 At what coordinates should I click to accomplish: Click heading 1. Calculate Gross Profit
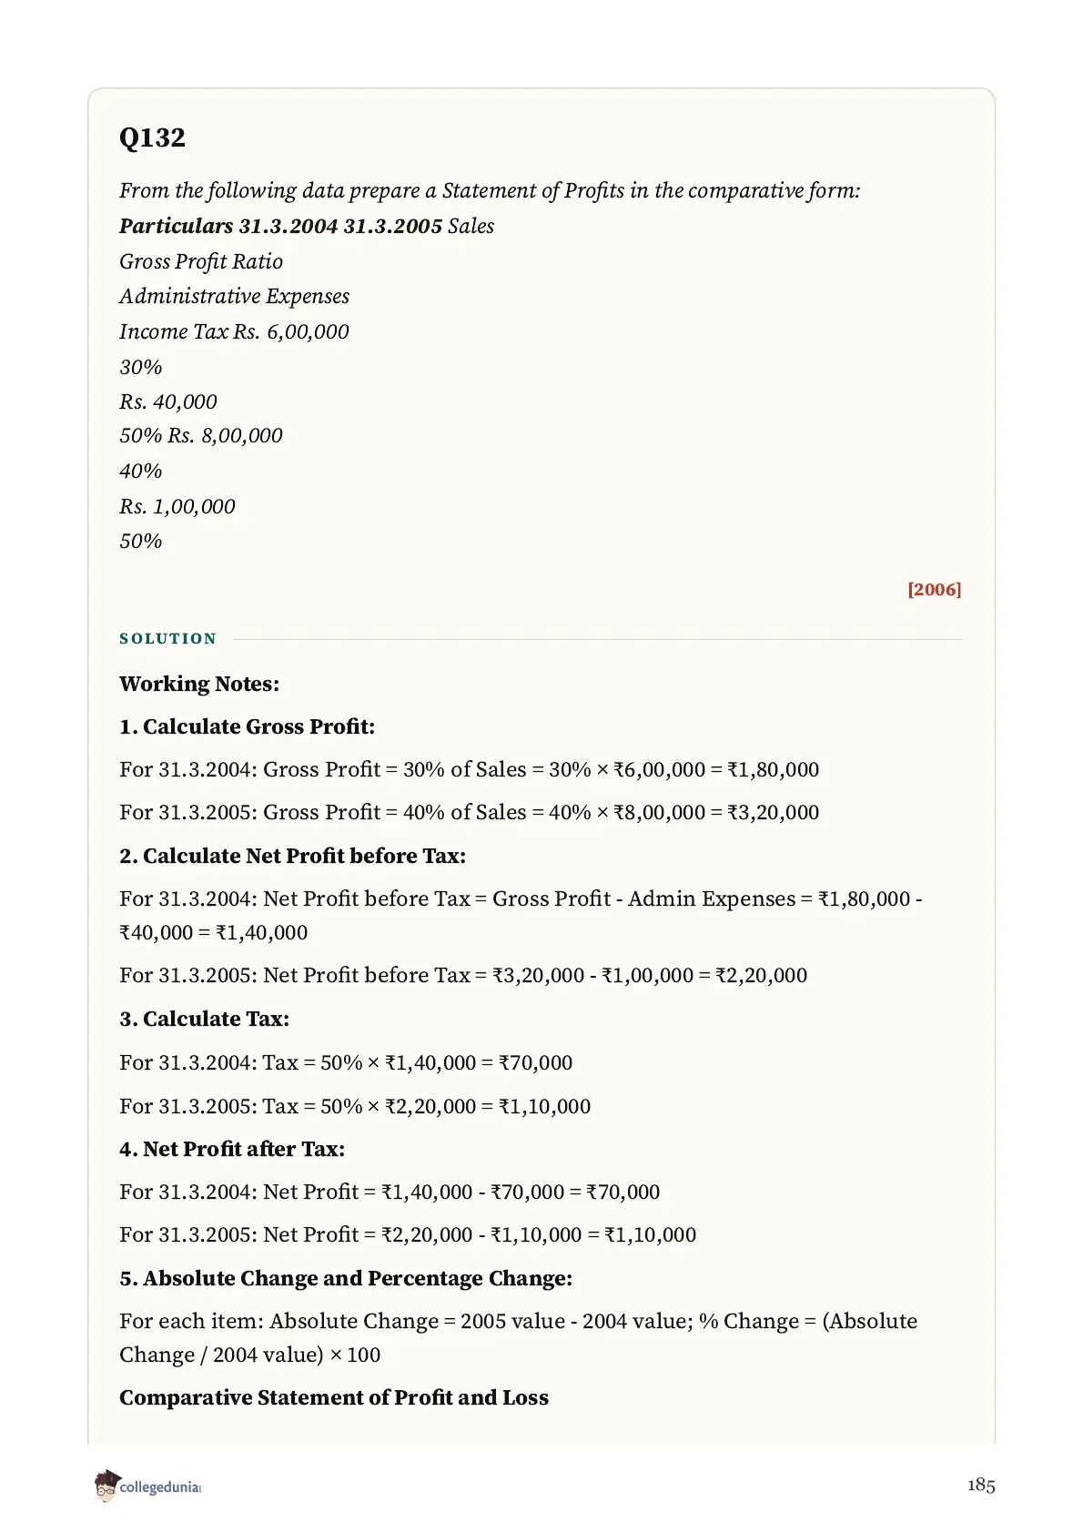pyautogui.click(x=247, y=726)
